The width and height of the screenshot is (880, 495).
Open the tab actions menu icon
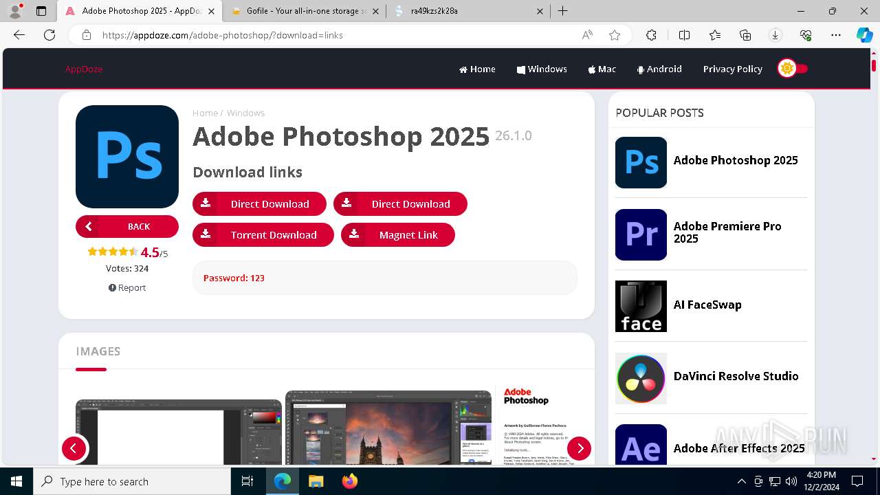coord(41,11)
